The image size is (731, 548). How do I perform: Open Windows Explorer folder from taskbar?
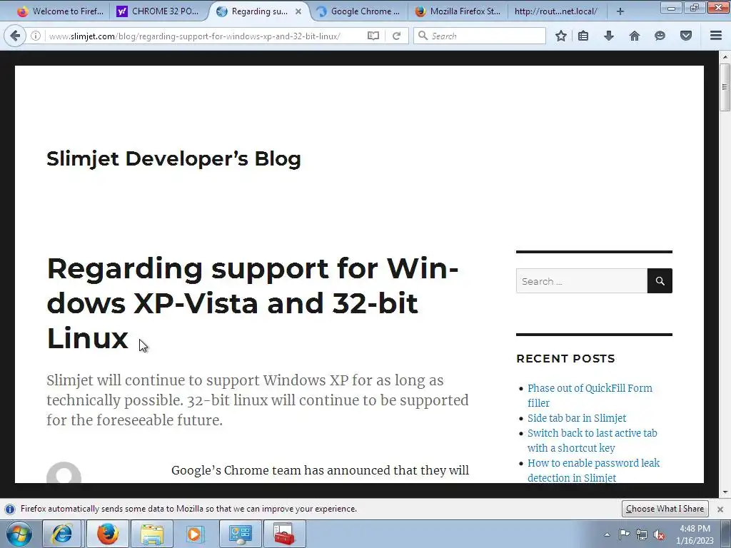(152, 534)
